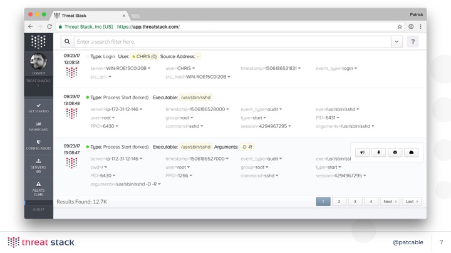Screen dimensions: 451x253
Task: Click agent icon of 13:08:51 login event
Action: [x=71, y=72]
